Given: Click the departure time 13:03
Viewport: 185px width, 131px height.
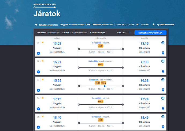Looking at the screenshot, I should (57, 44).
